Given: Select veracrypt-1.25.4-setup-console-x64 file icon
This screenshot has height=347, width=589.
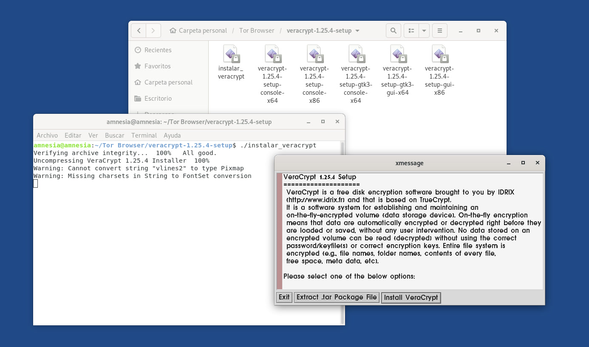Looking at the screenshot, I should 272,54.
